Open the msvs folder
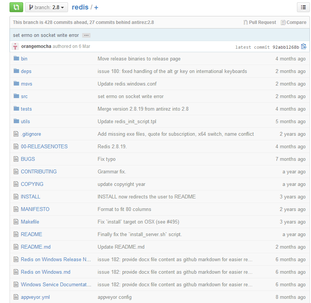This screenshot has height=303, width=311. 27,84
